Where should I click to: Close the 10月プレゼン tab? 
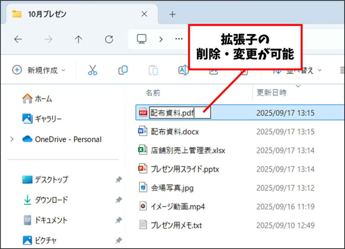tap(144, 14)
